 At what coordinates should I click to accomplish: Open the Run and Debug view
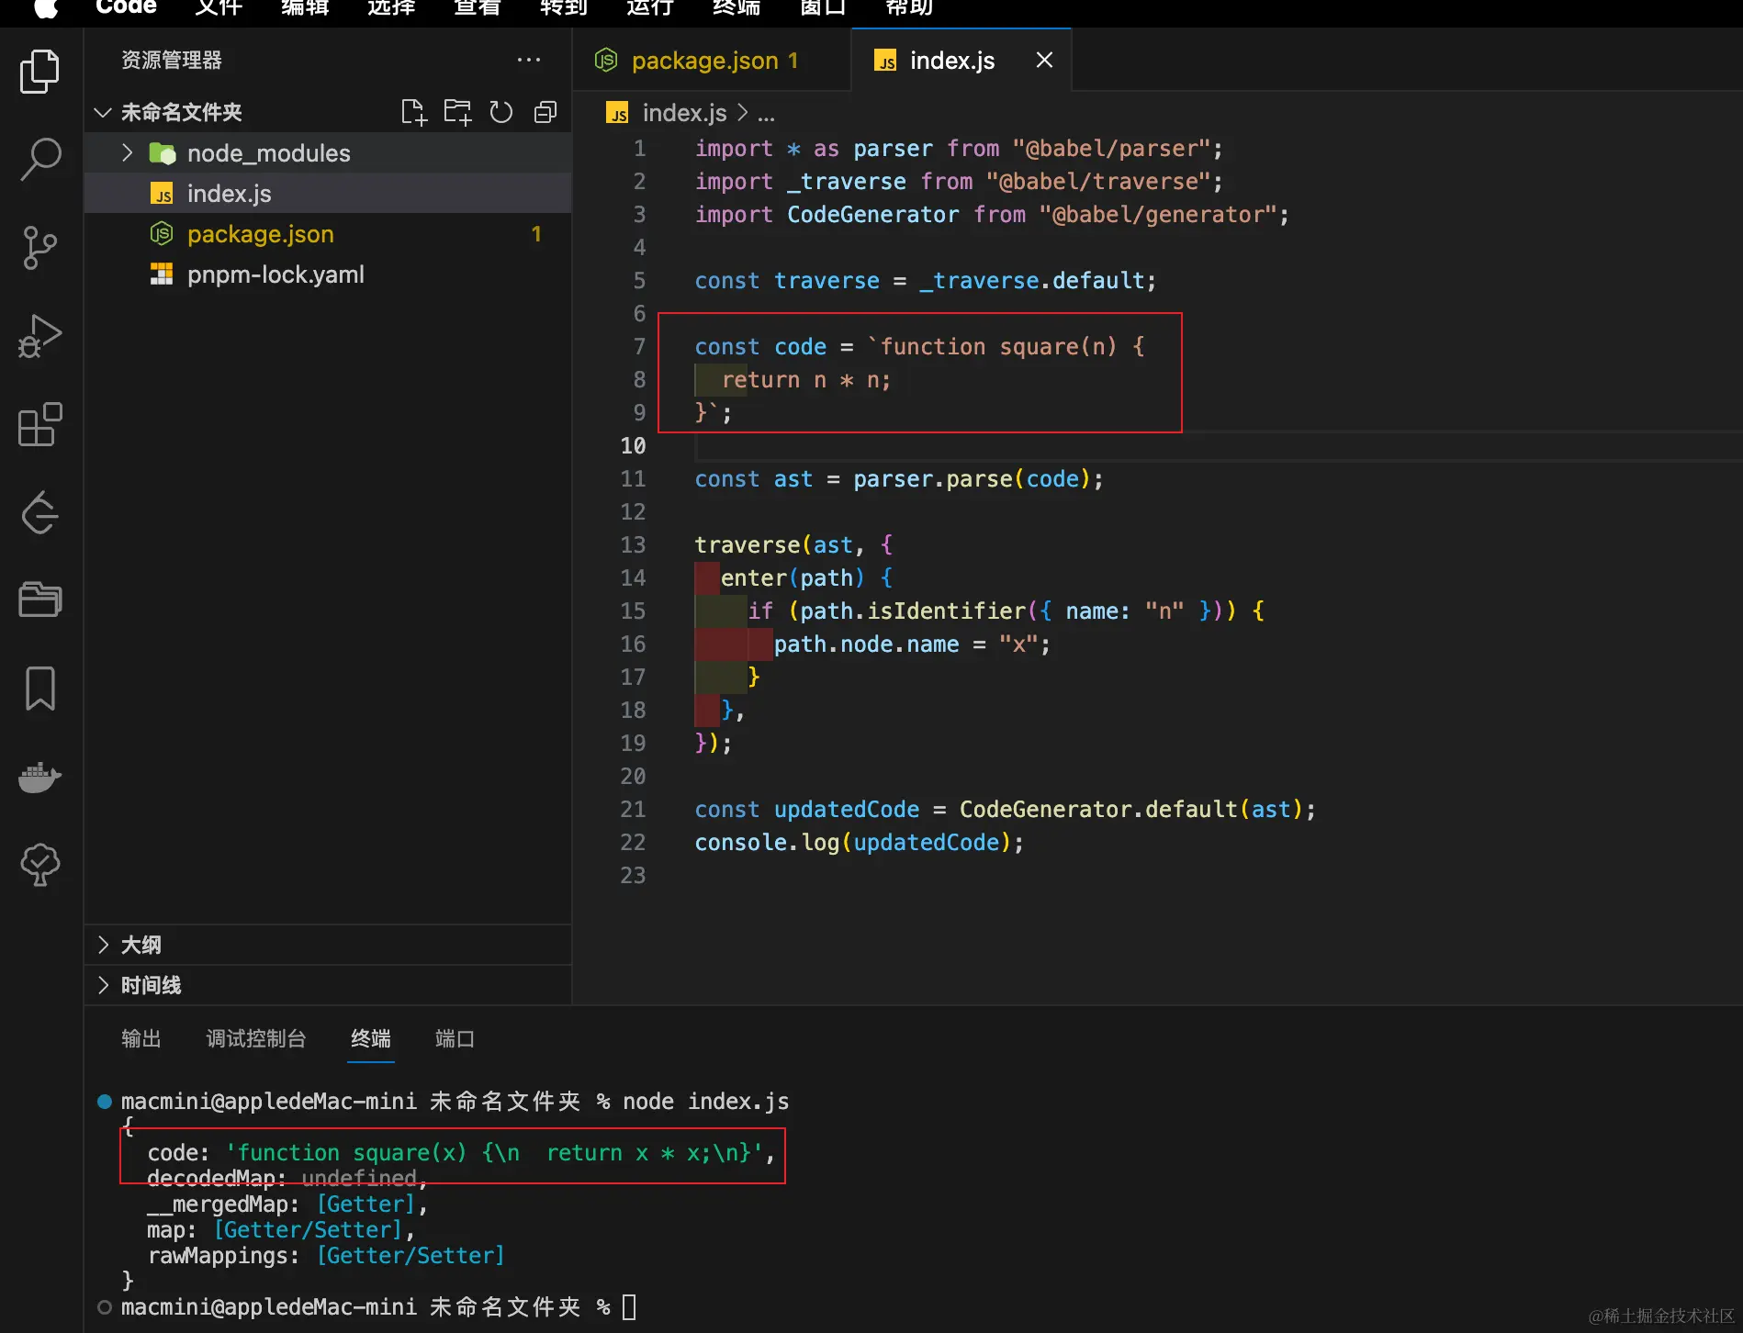pos(39,336)
